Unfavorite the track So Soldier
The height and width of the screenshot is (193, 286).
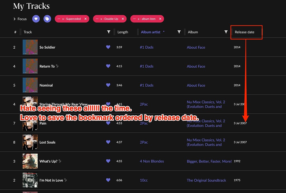tap(108, 47)
